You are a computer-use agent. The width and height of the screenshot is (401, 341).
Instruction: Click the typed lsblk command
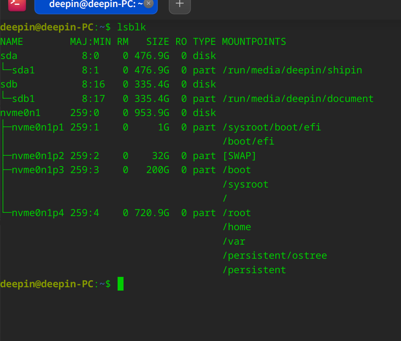click(x=131, y=27)
